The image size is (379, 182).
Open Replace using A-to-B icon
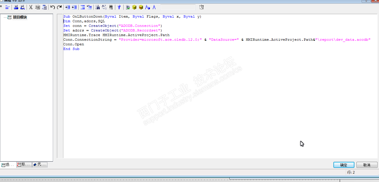tap(104, 7)
